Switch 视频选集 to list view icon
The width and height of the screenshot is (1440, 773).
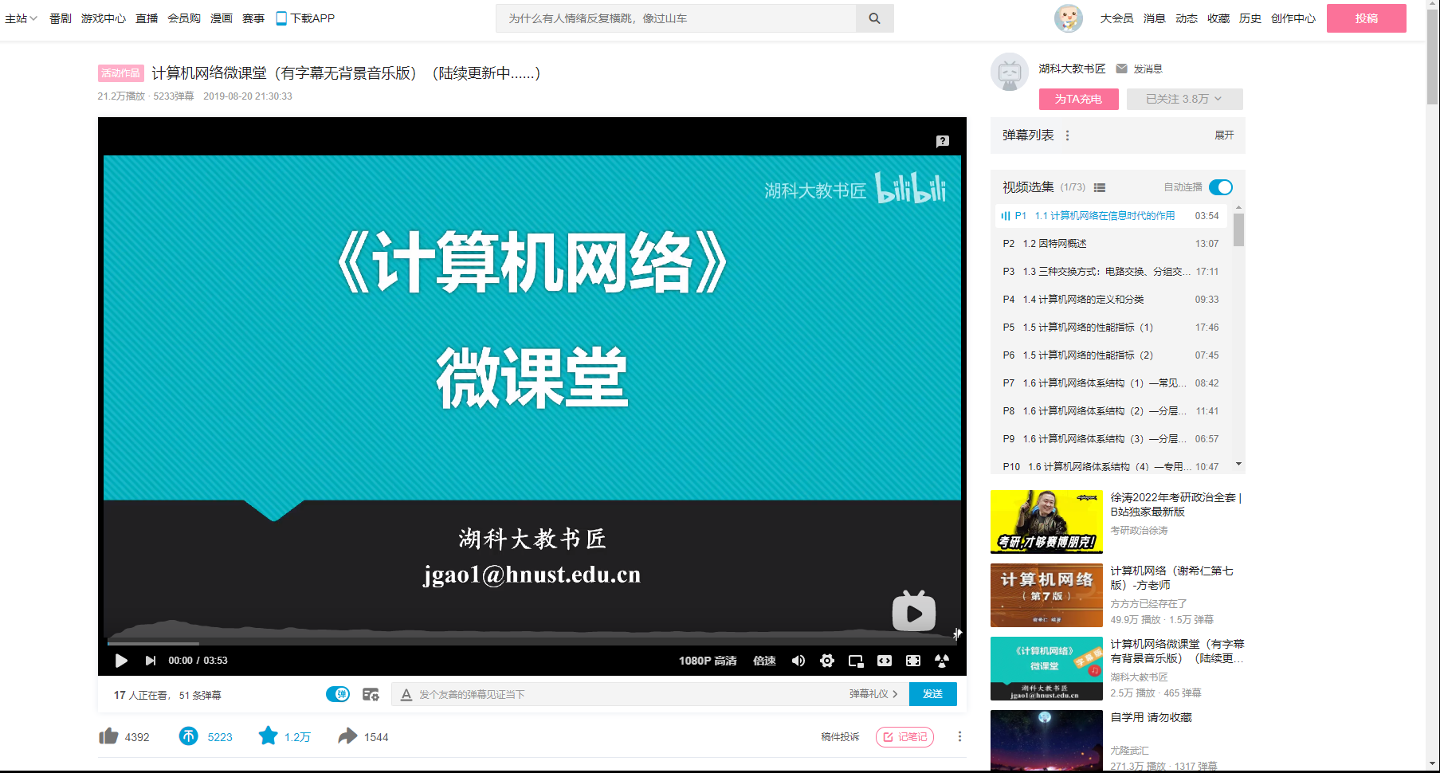[1100, 187]
